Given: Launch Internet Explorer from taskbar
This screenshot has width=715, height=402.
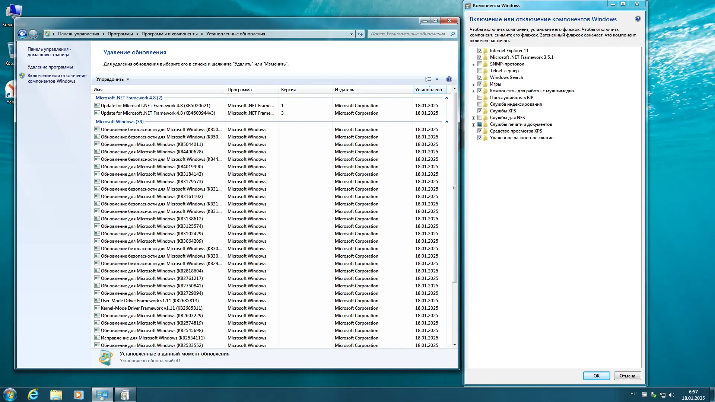Looking at the screenshot, I should pyautogui.click(x=34, y=395).
